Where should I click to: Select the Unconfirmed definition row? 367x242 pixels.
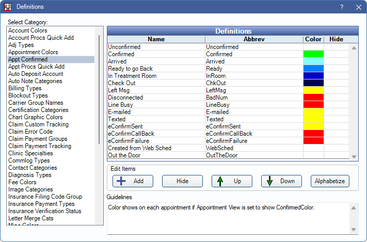tap(156, 46)
